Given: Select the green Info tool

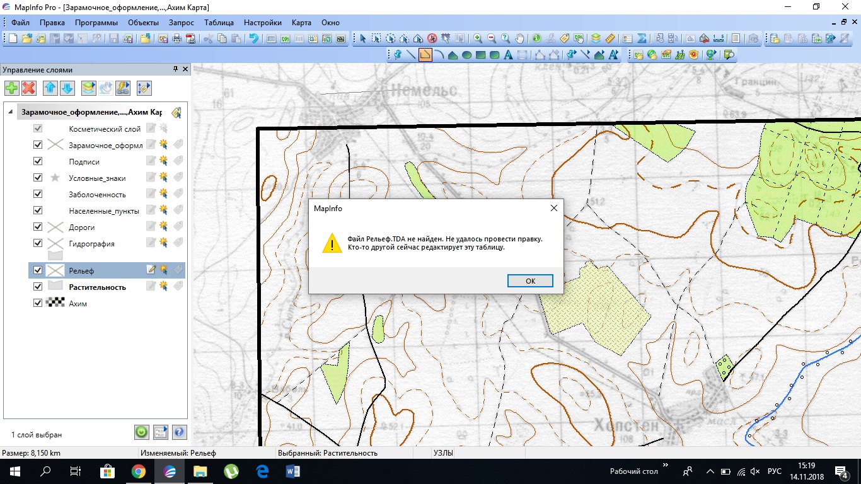Looking at the screenshot, I should coord(537,38).
